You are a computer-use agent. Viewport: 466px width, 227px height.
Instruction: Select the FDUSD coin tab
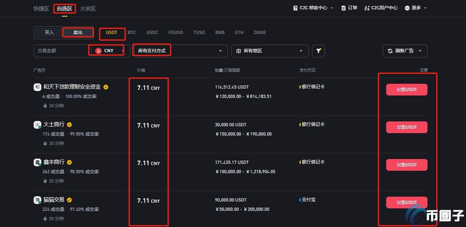175,33
